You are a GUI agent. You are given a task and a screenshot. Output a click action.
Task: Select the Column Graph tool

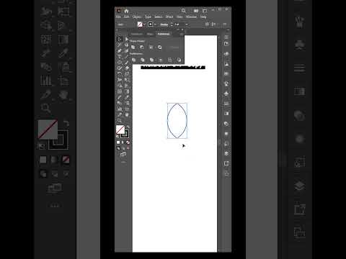coord(120,109)
